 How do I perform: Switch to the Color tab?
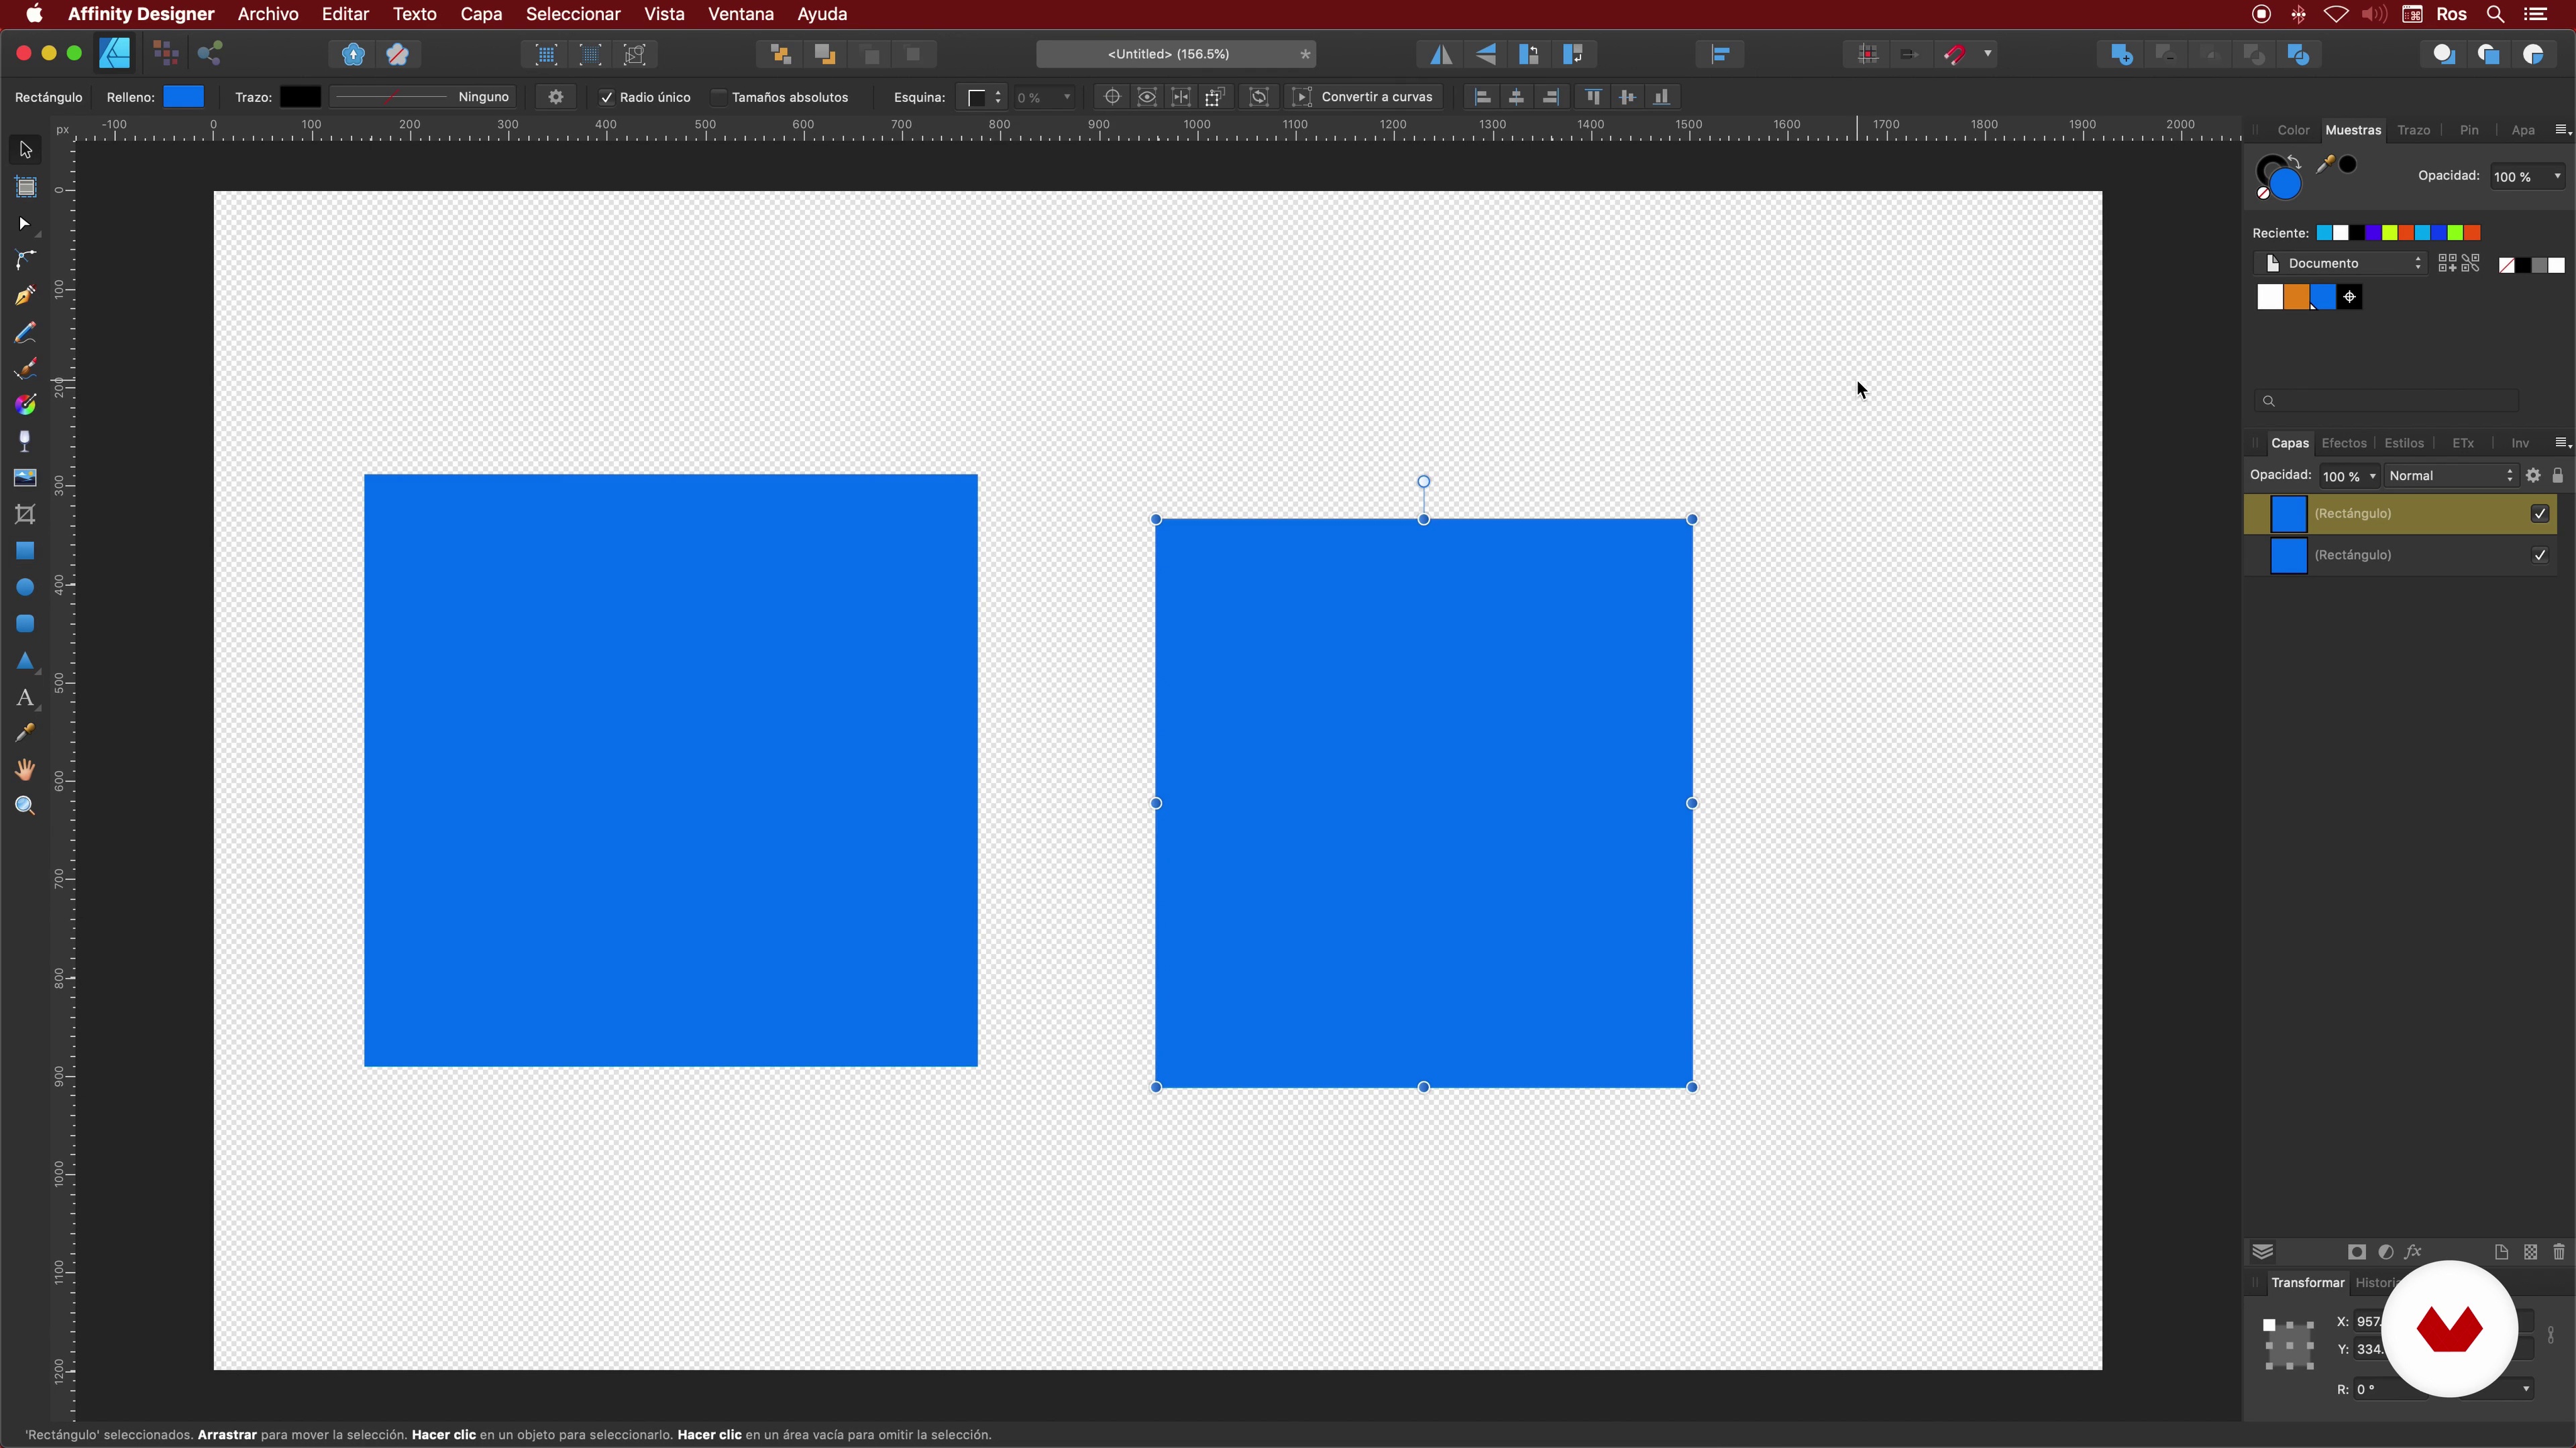[x=2293, y=130]
